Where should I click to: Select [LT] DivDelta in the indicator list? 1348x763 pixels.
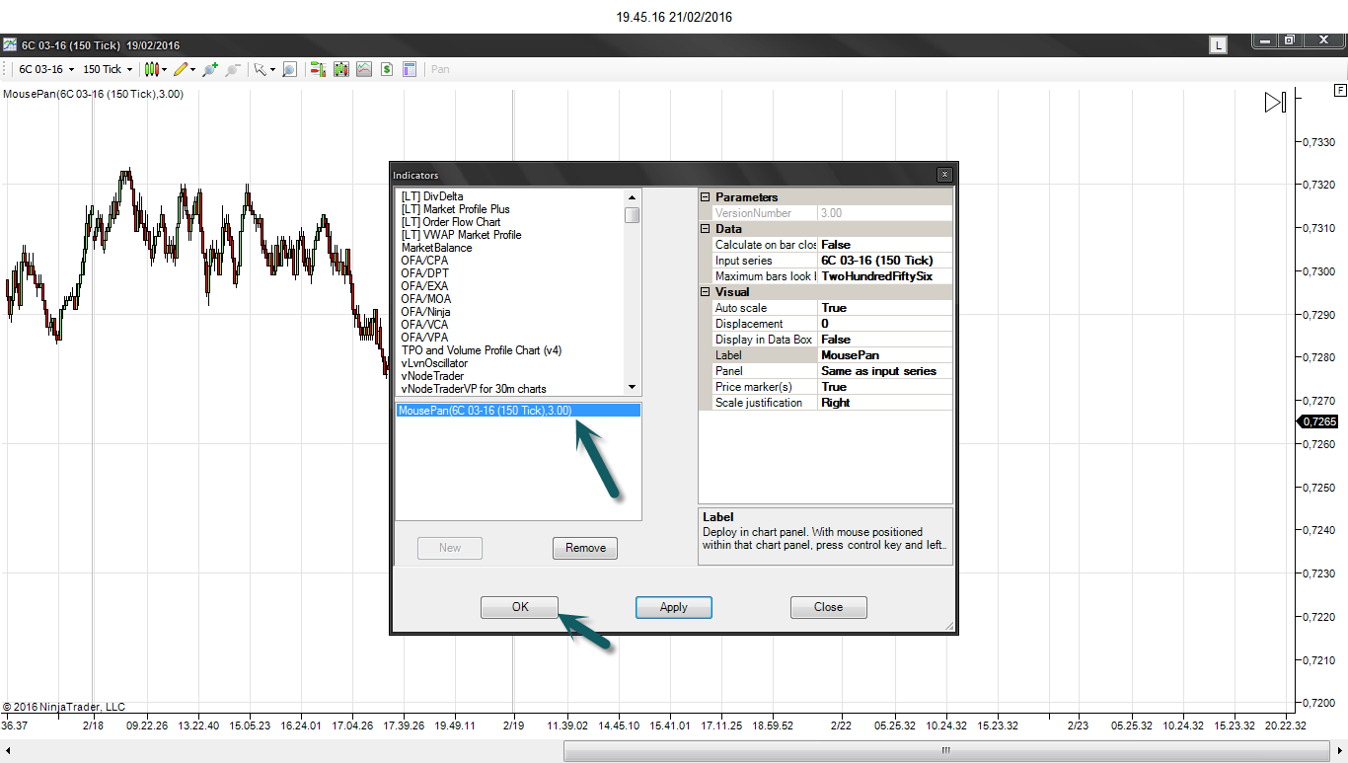point(432,196)
